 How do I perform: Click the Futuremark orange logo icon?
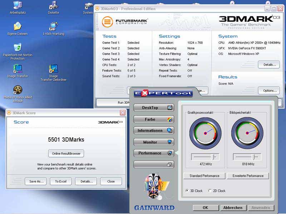pyautogui.click(x=107, y=22)
